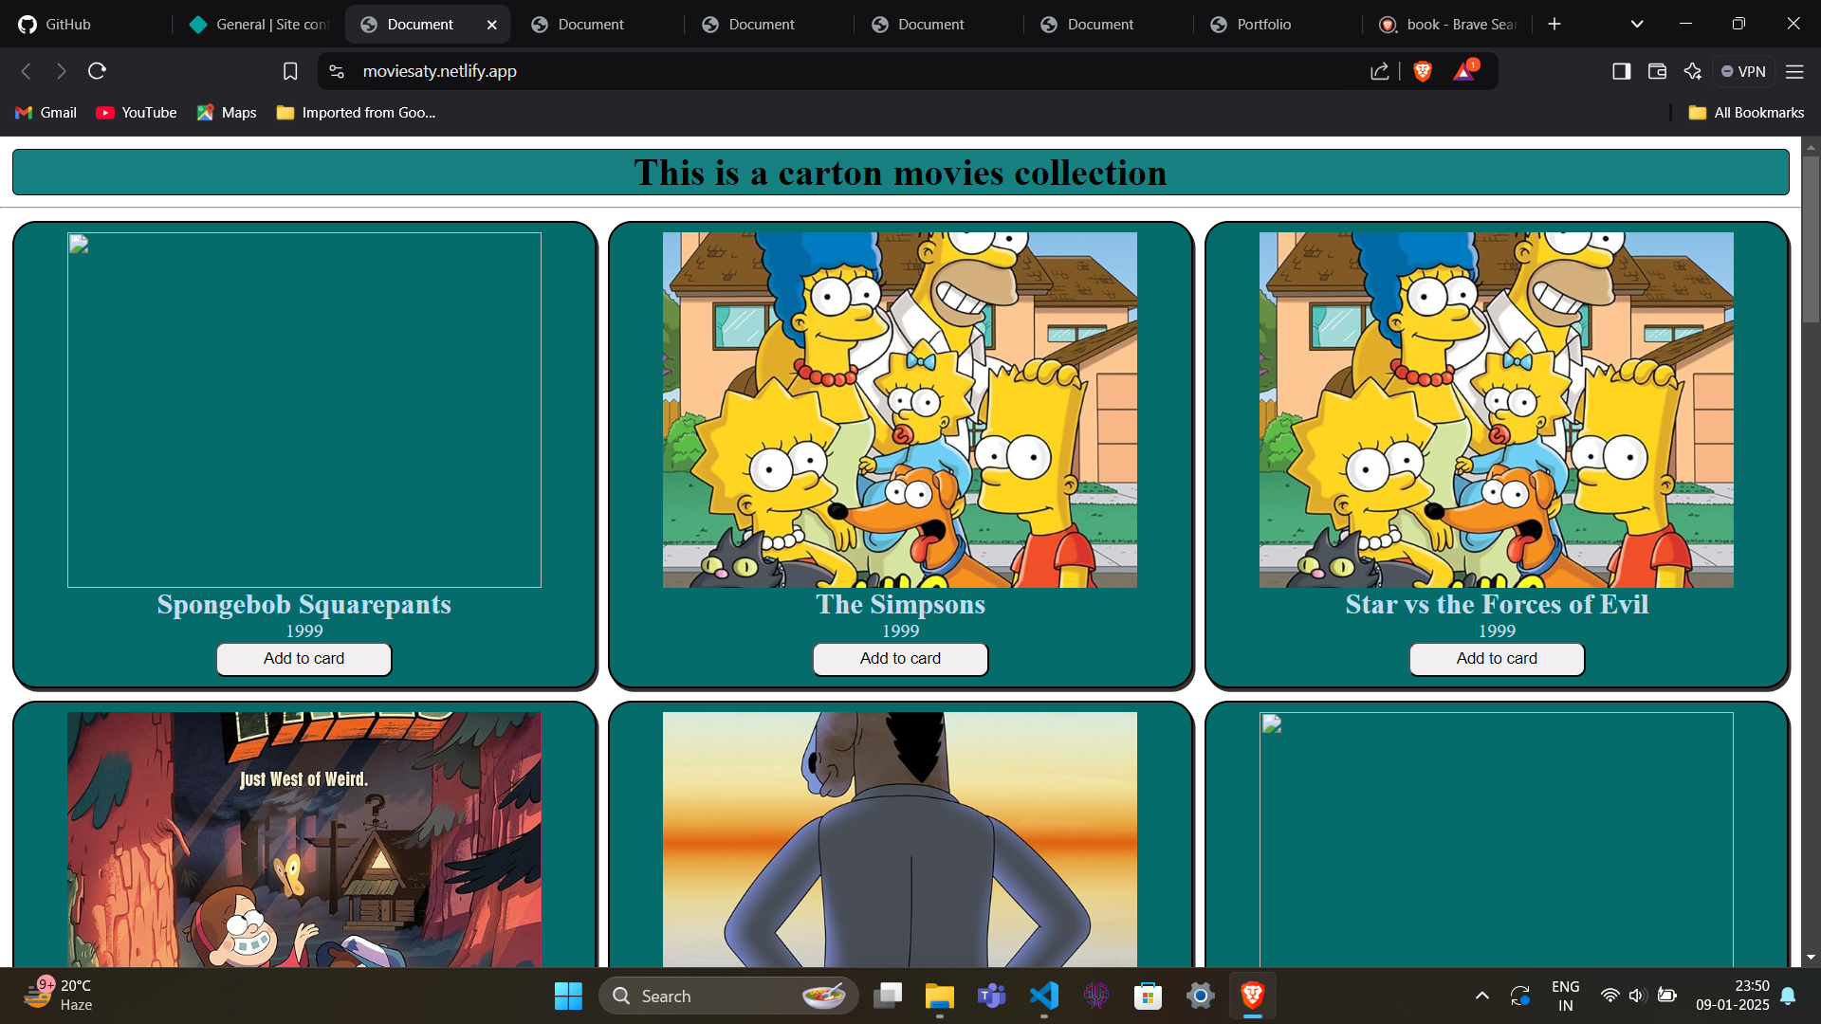
Task: Click the scrollbar down arrow
Action: point(1812,958)
